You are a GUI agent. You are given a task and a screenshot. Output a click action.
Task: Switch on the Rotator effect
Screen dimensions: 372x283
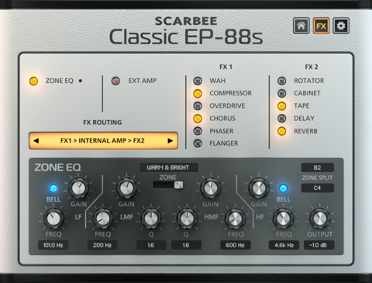point(281,81)
